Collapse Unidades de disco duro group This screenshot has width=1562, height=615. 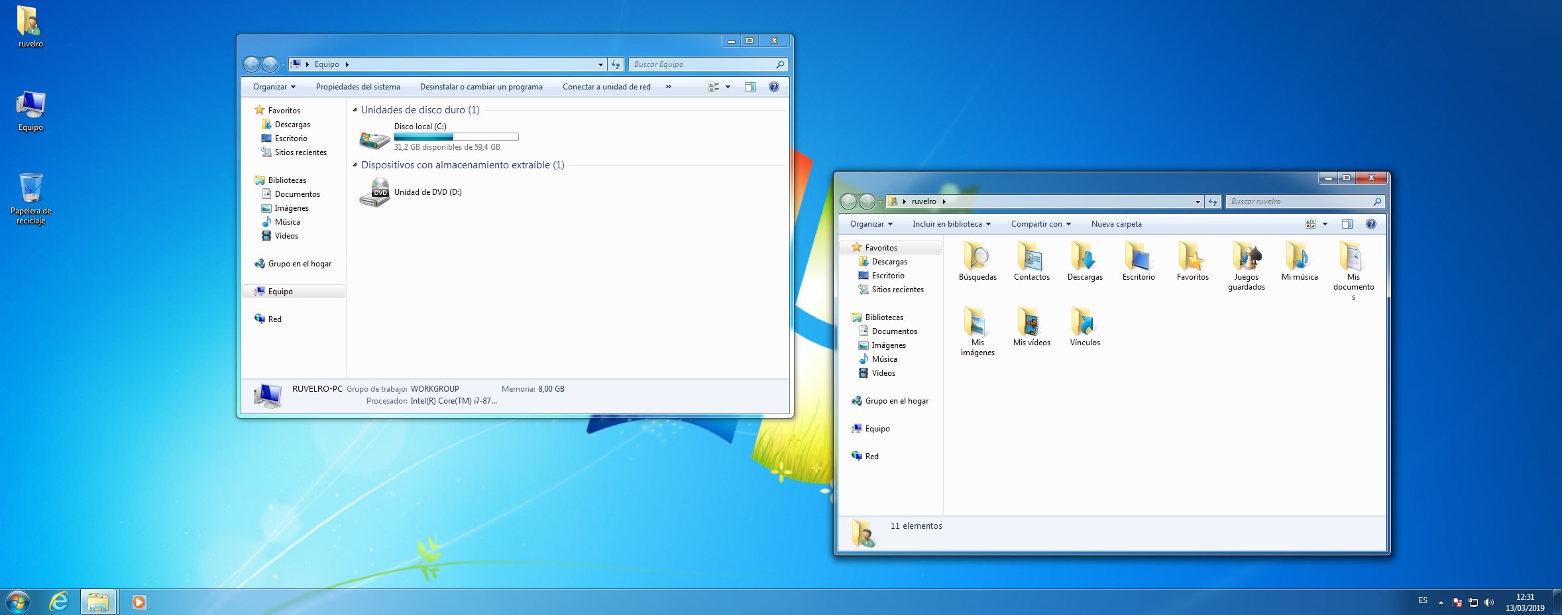[x=355, y=110]
